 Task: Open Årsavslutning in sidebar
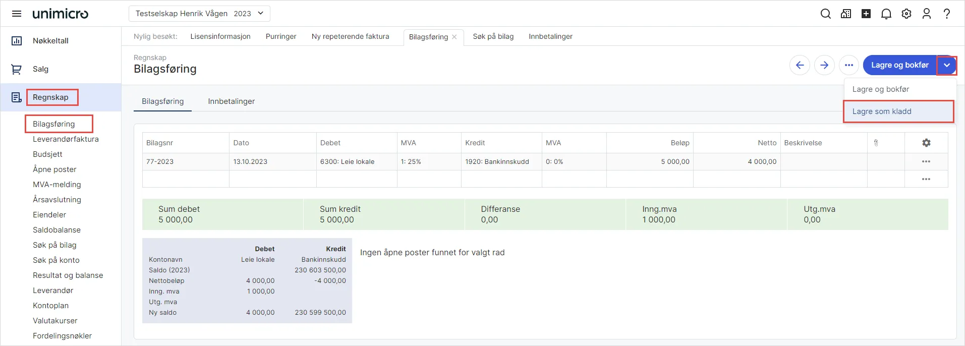point(57,200)
